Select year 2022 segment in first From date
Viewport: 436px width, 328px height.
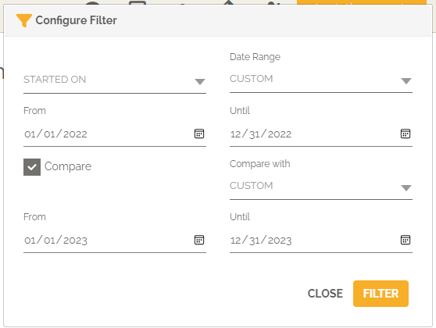point(75,134)
